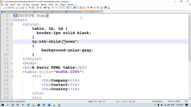
Task: Open the Window menu
Action: tap(71, 5)
